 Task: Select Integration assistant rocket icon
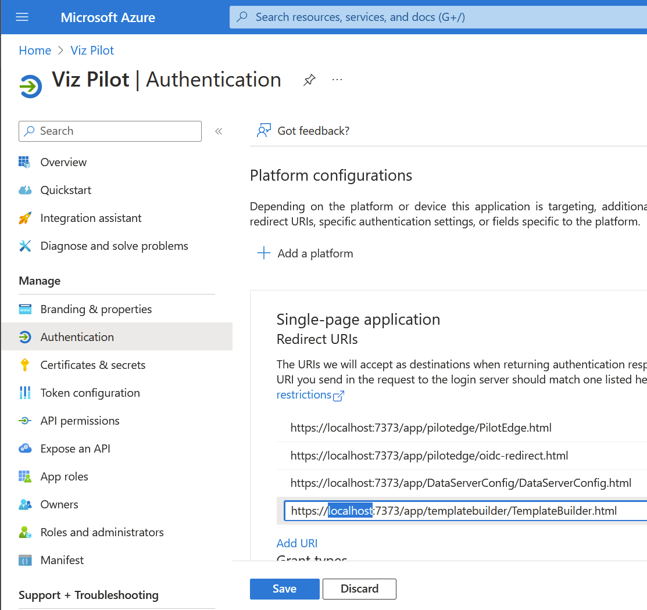[25, 218]
